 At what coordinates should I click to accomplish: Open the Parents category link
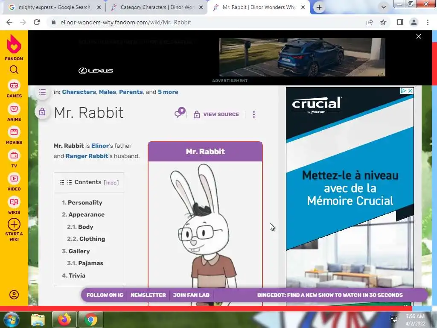point(131,92)
